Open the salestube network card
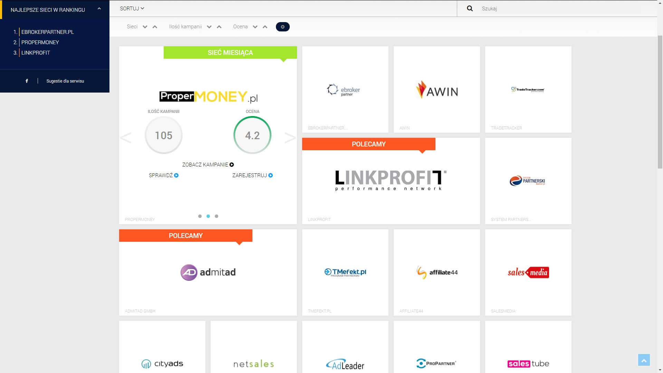Viewport: 663px width, 373px height. coord(528,347)
